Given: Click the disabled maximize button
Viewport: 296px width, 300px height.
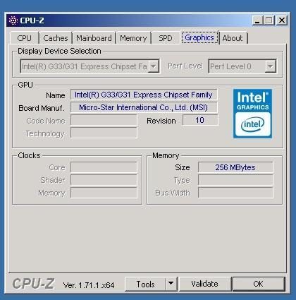Looking at the screenshot, I should [x=269, y=20].
